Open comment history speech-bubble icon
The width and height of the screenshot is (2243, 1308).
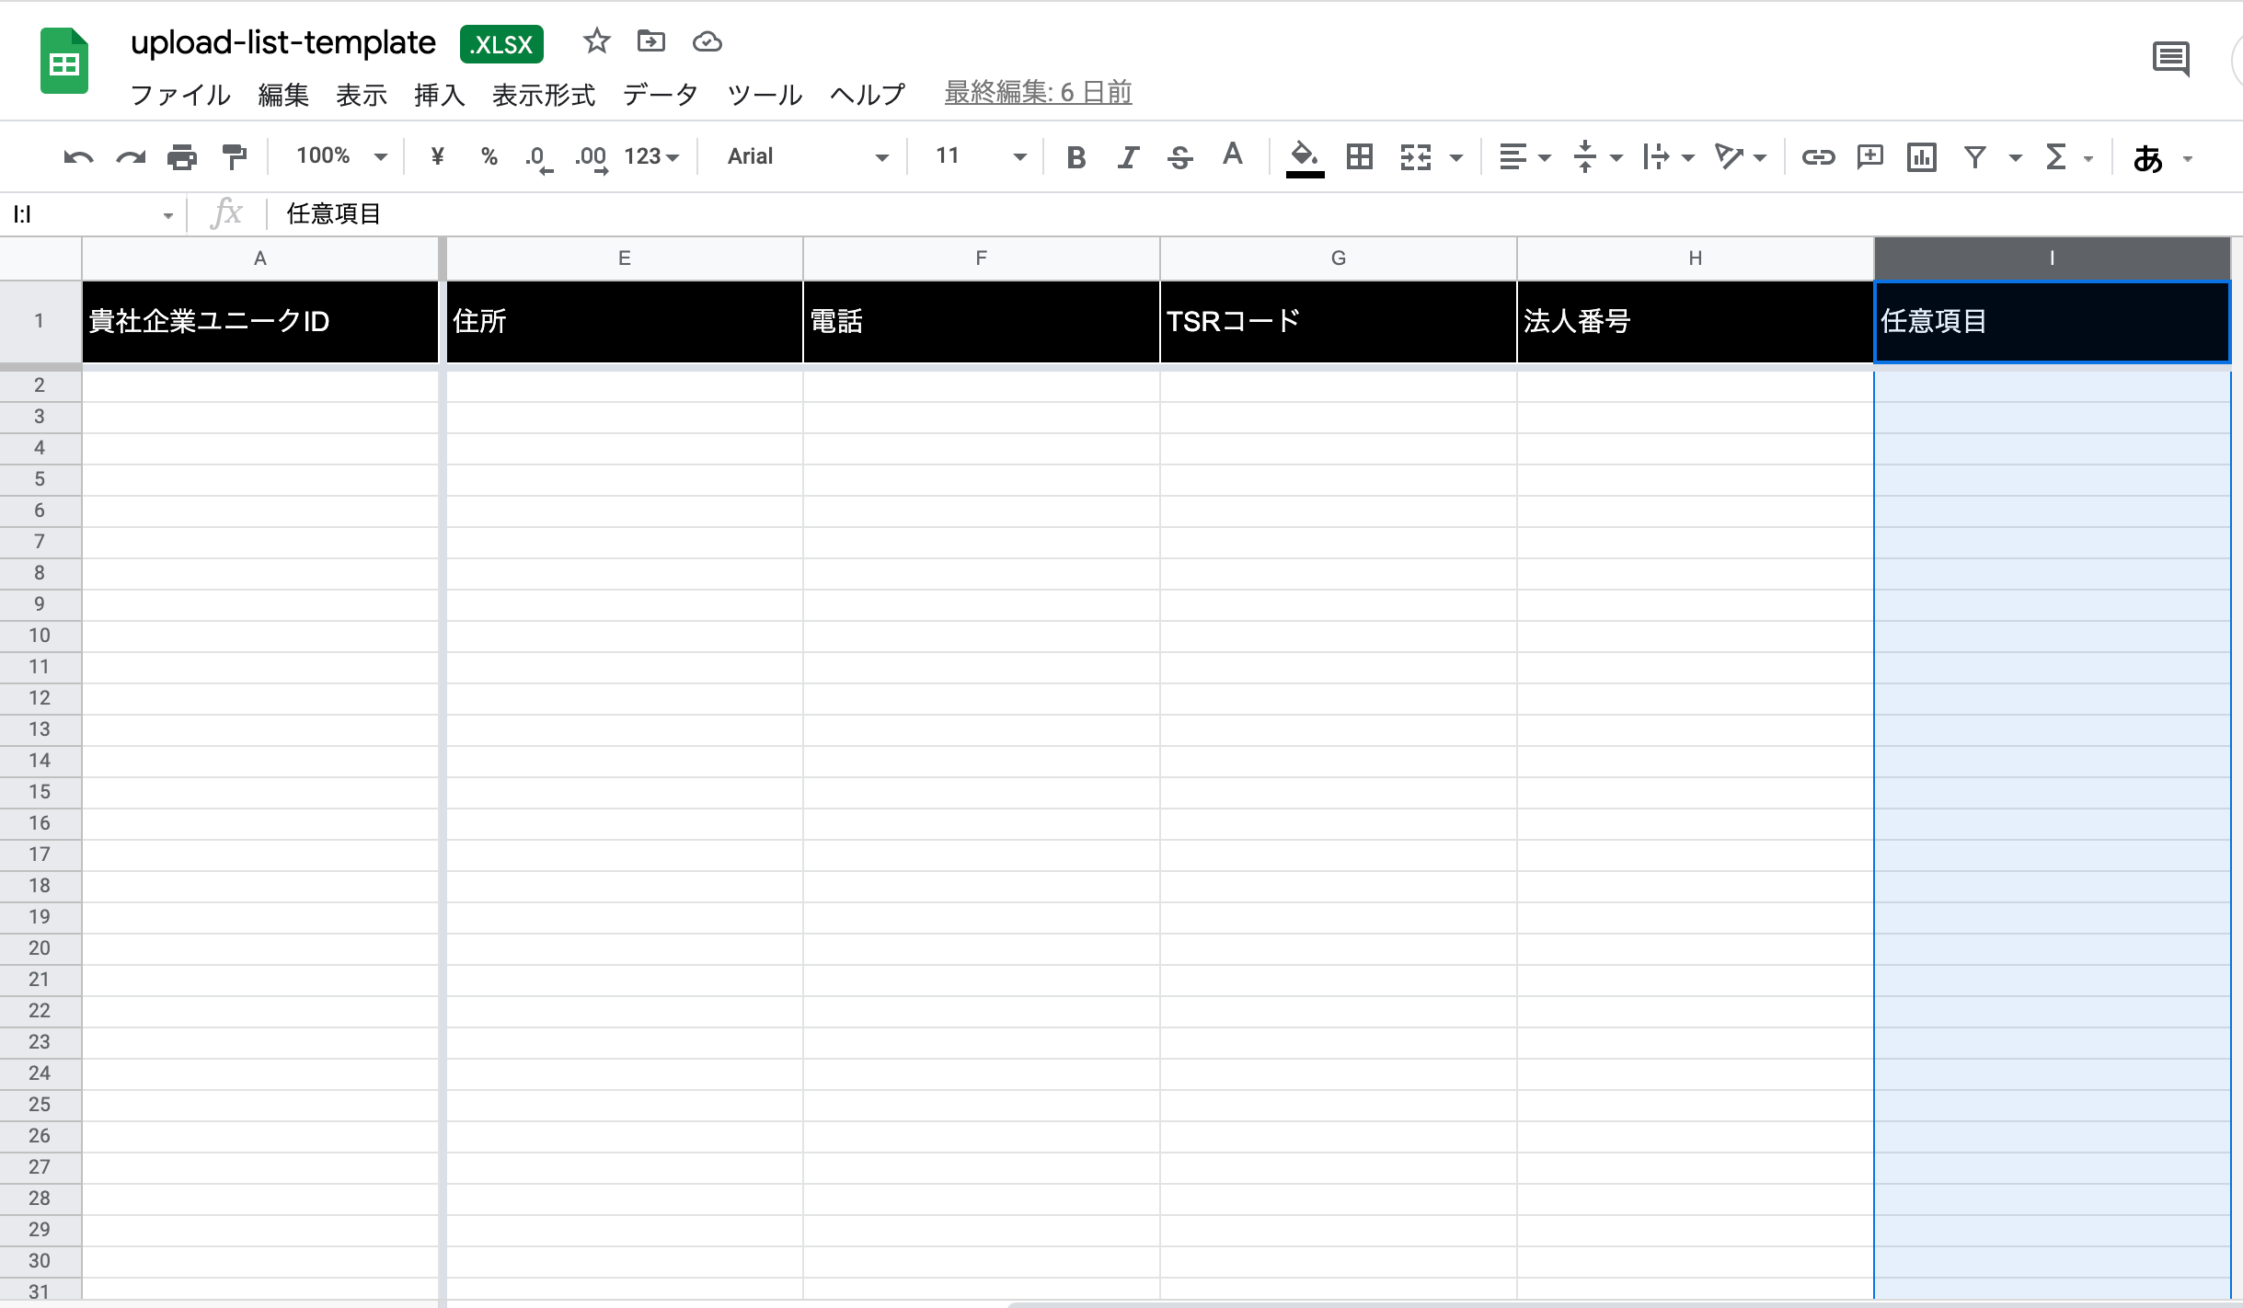pyautogui.click(x=2171, y=60)
